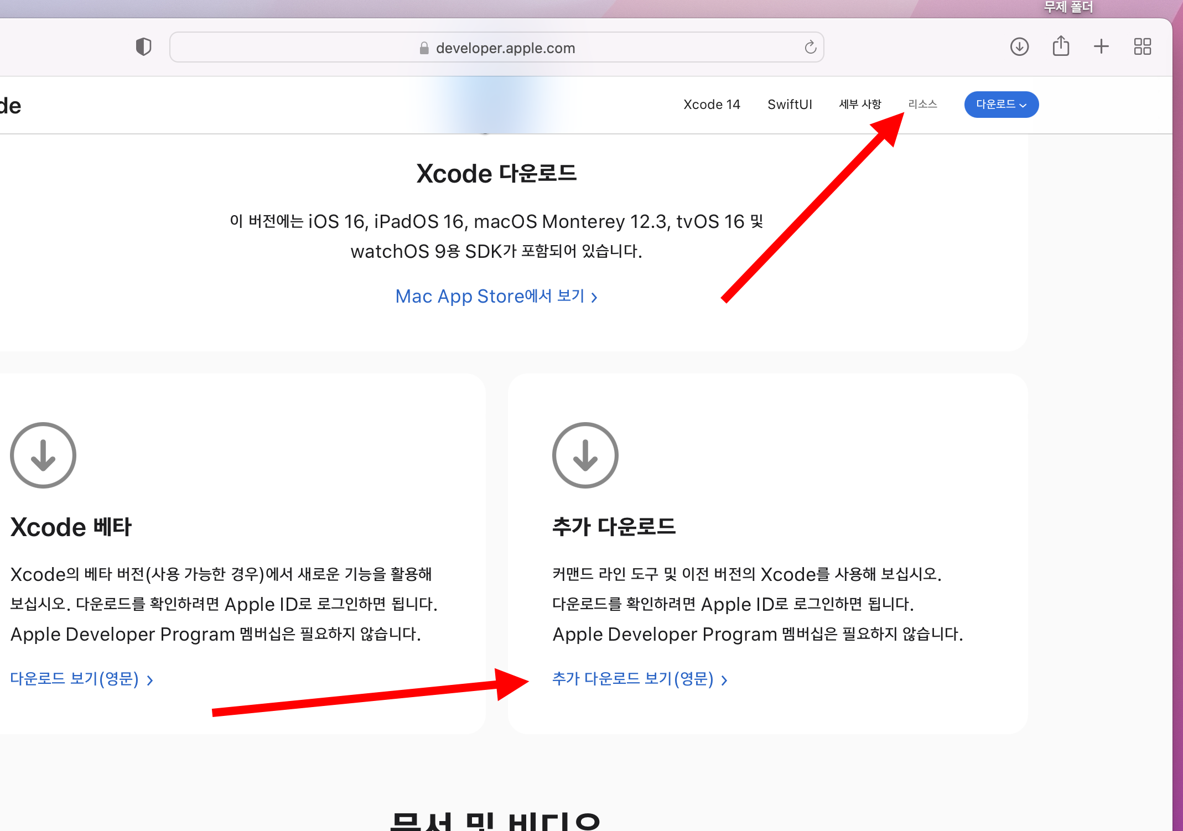Click the Xcode 베타 heading
Image resolution: width=1183 pixels, height=831 pixels.
click(x=71, y=527)
